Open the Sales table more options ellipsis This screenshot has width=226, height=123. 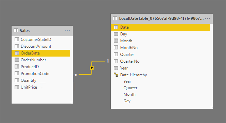[67, 31]
